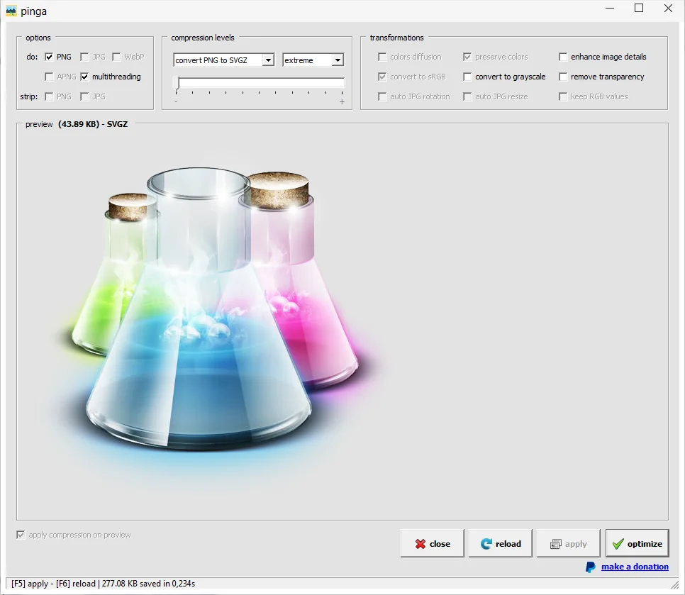Open the make a donation link
685x595 pixels.
635,567
